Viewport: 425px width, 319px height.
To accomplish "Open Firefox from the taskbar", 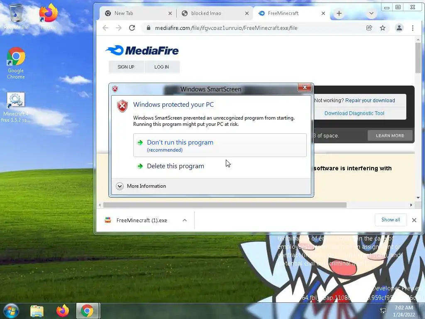I will [63, 311].
